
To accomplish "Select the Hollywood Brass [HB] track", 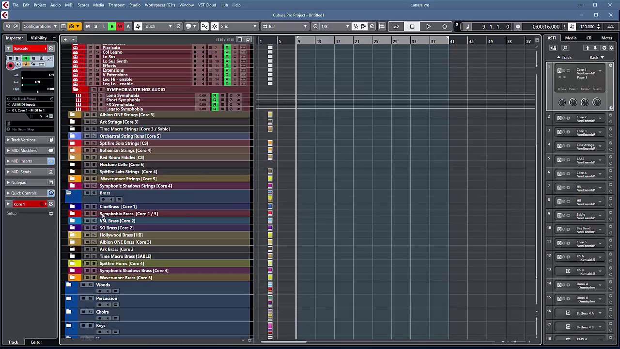I will [121, 235].
